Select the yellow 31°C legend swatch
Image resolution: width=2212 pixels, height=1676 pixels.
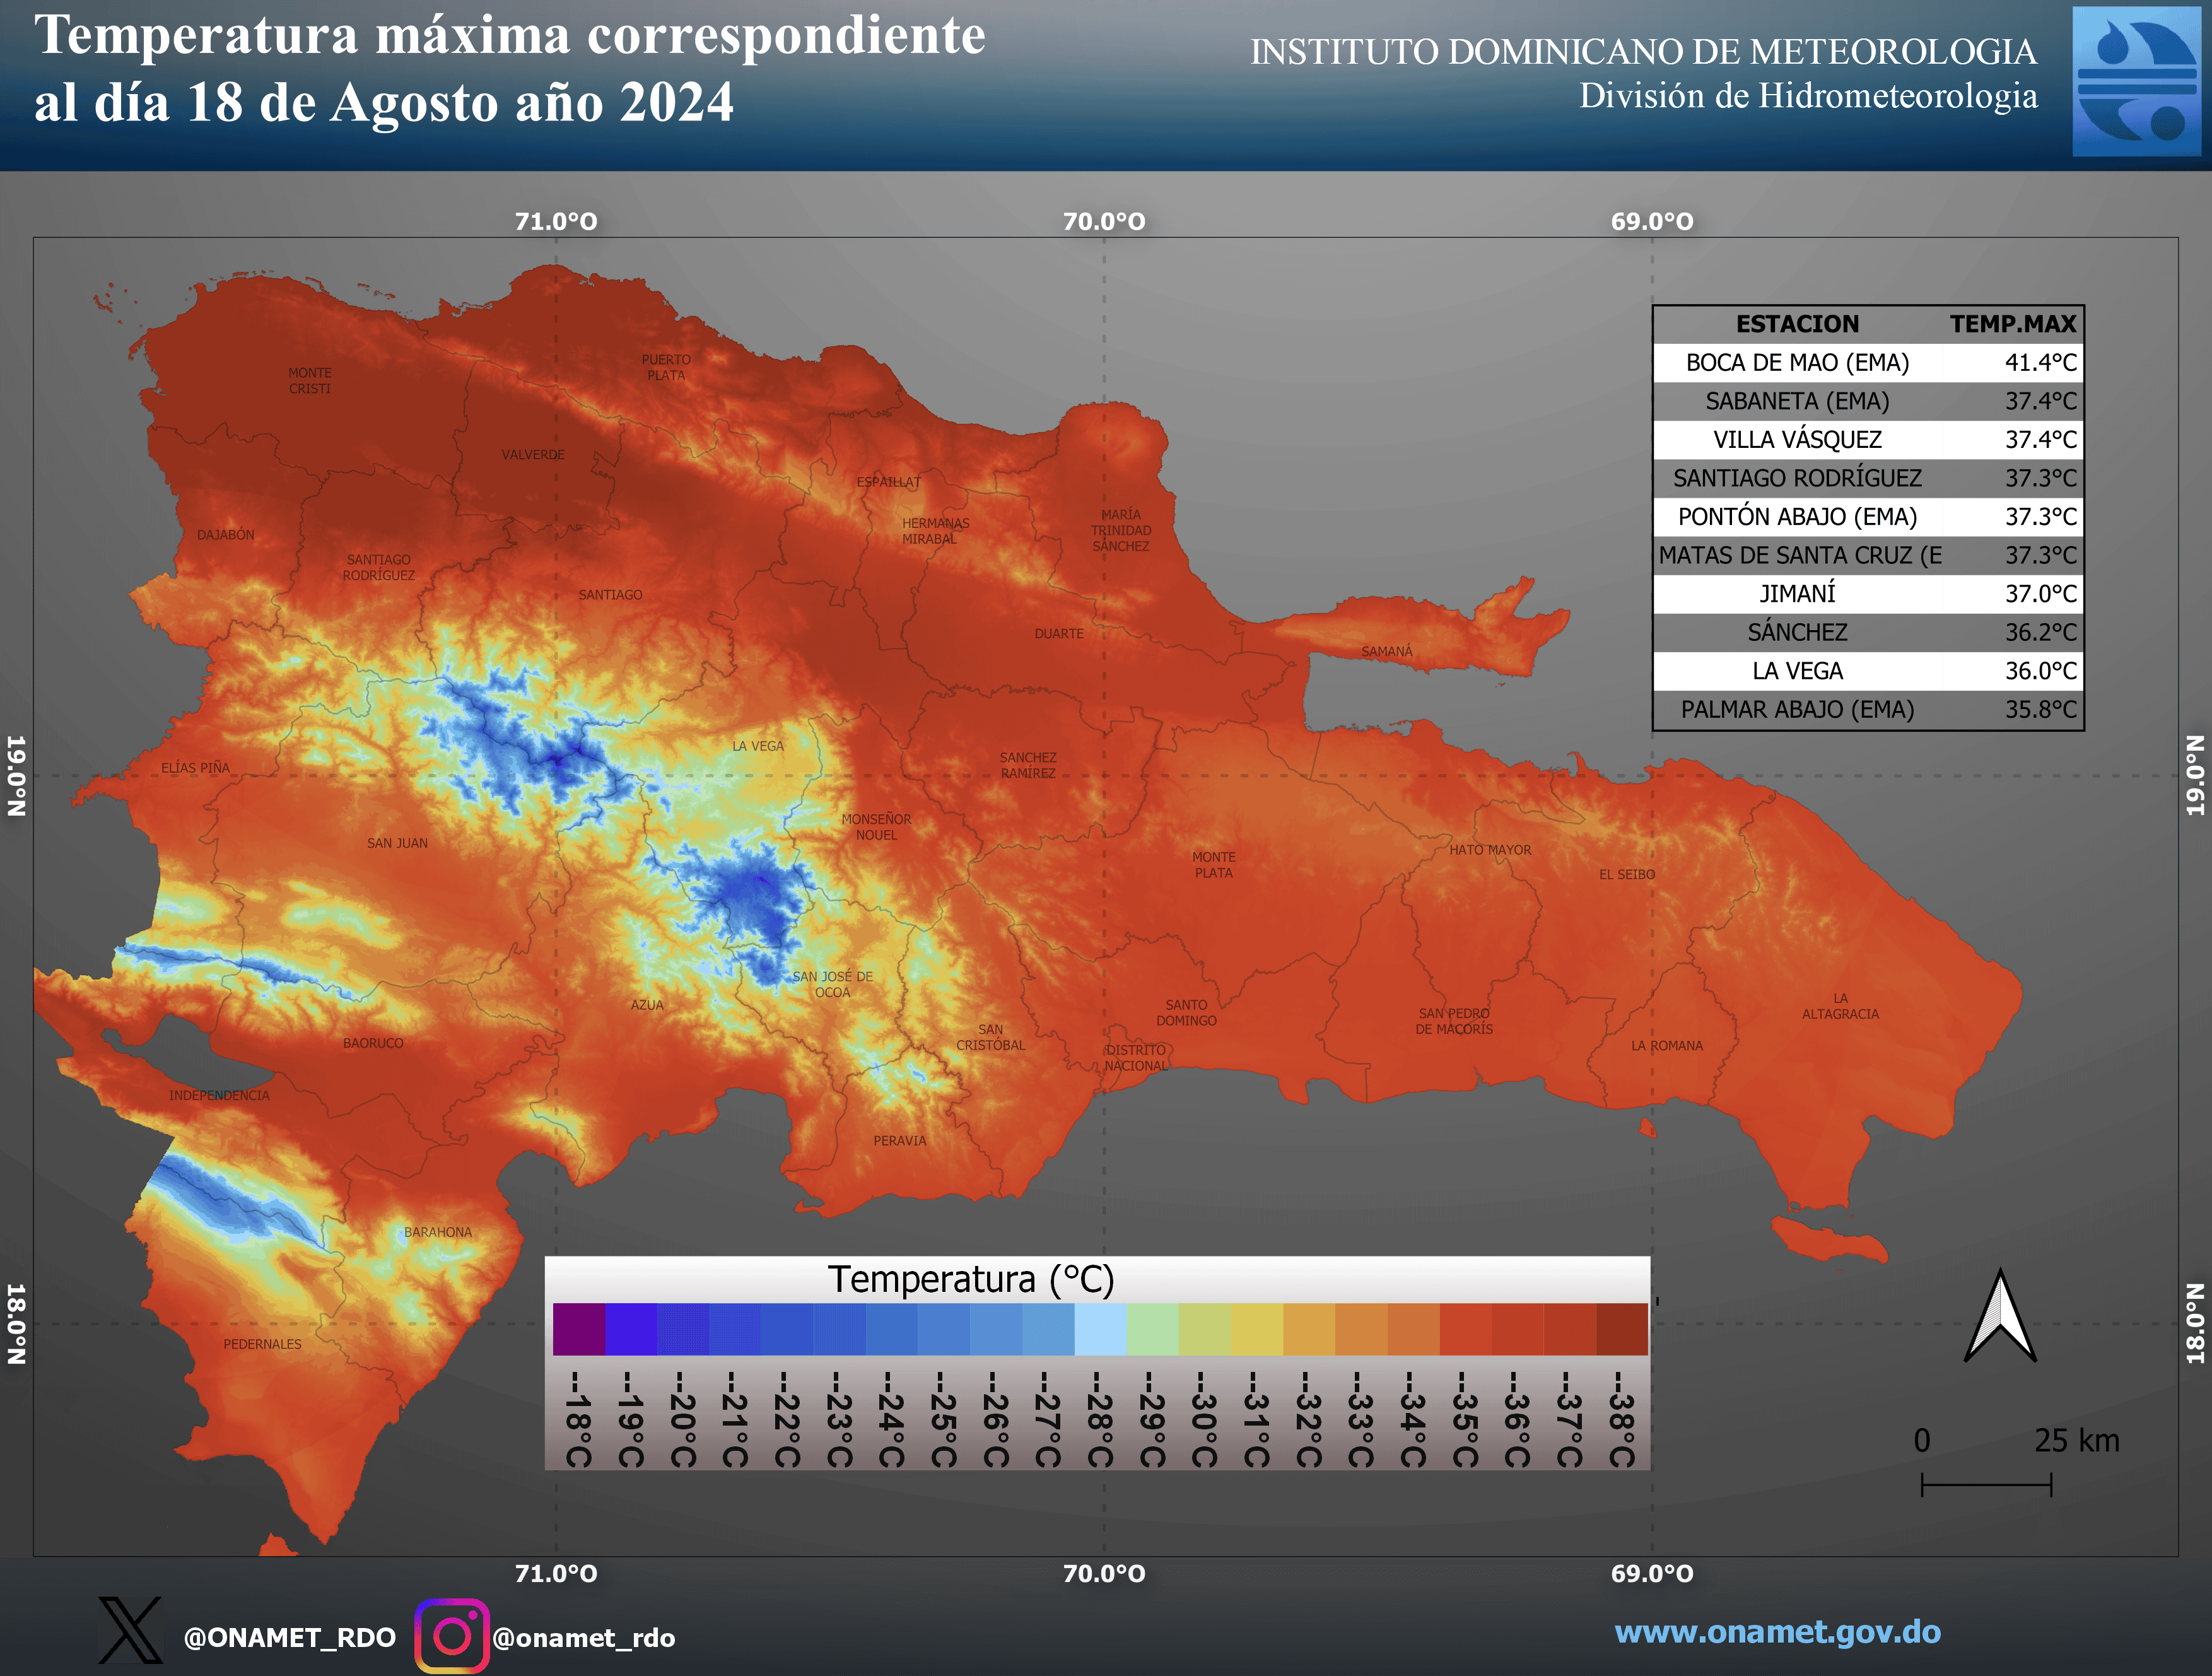1257,1329
